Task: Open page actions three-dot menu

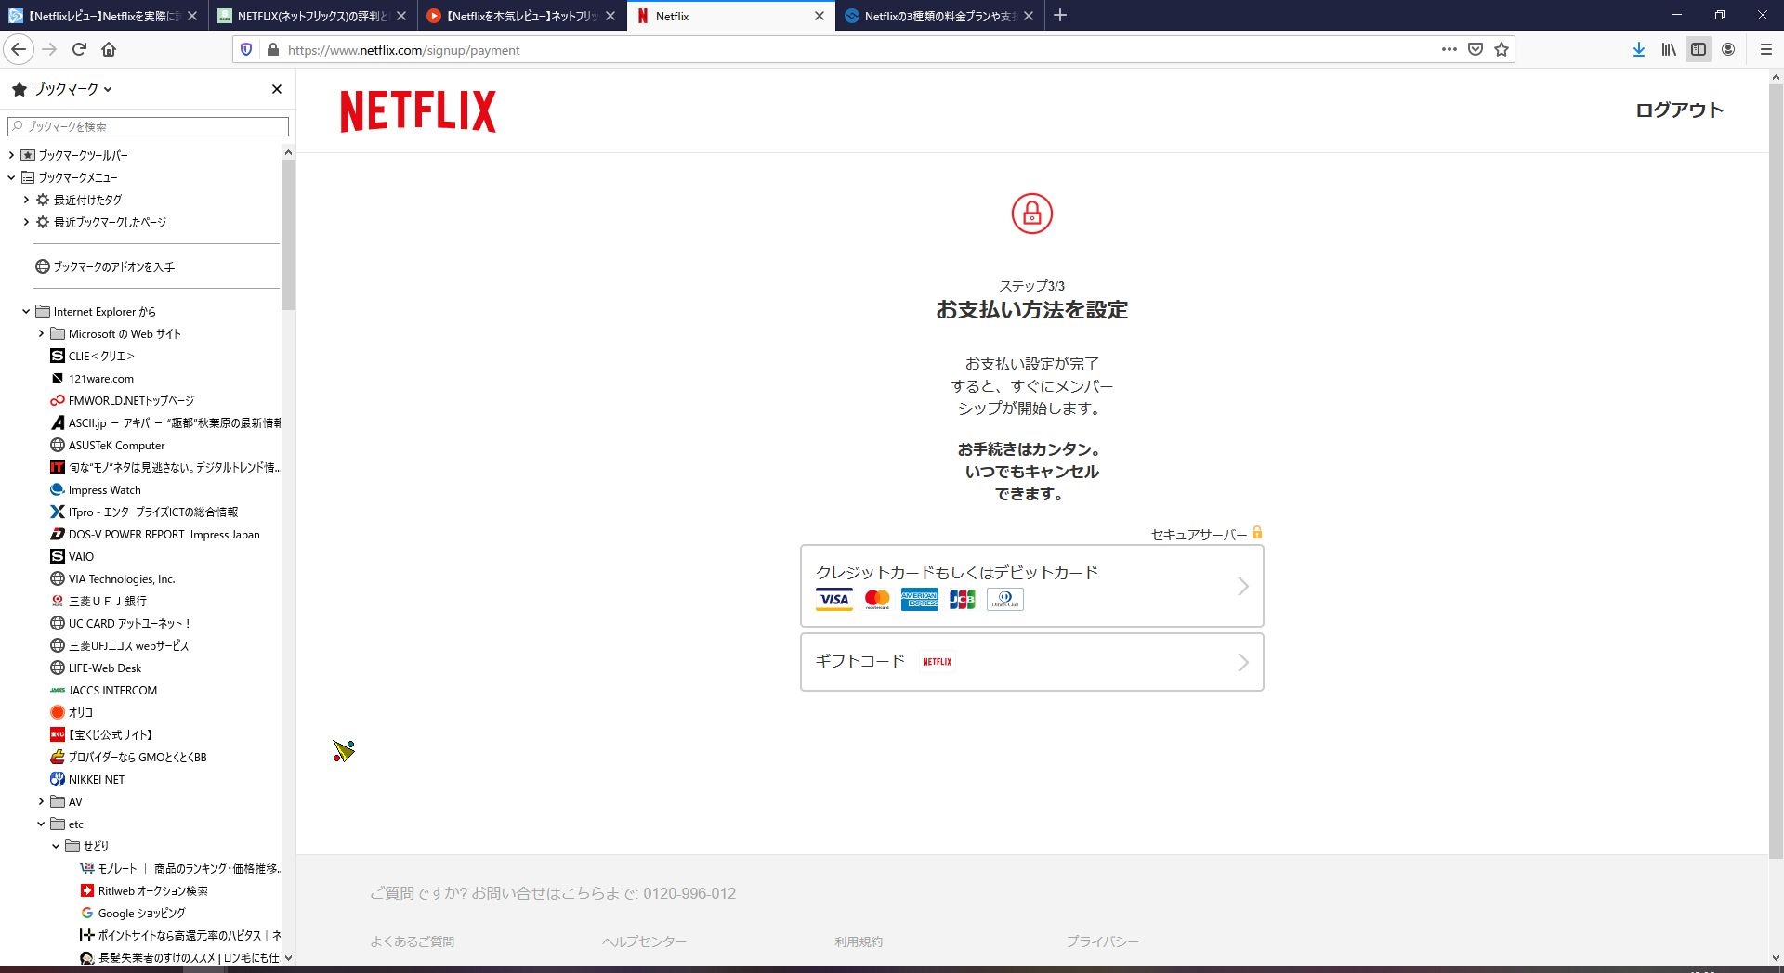Action: (x=1449, y=49)
